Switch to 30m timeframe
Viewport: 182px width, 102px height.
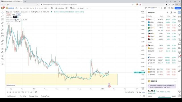[28, 8]
